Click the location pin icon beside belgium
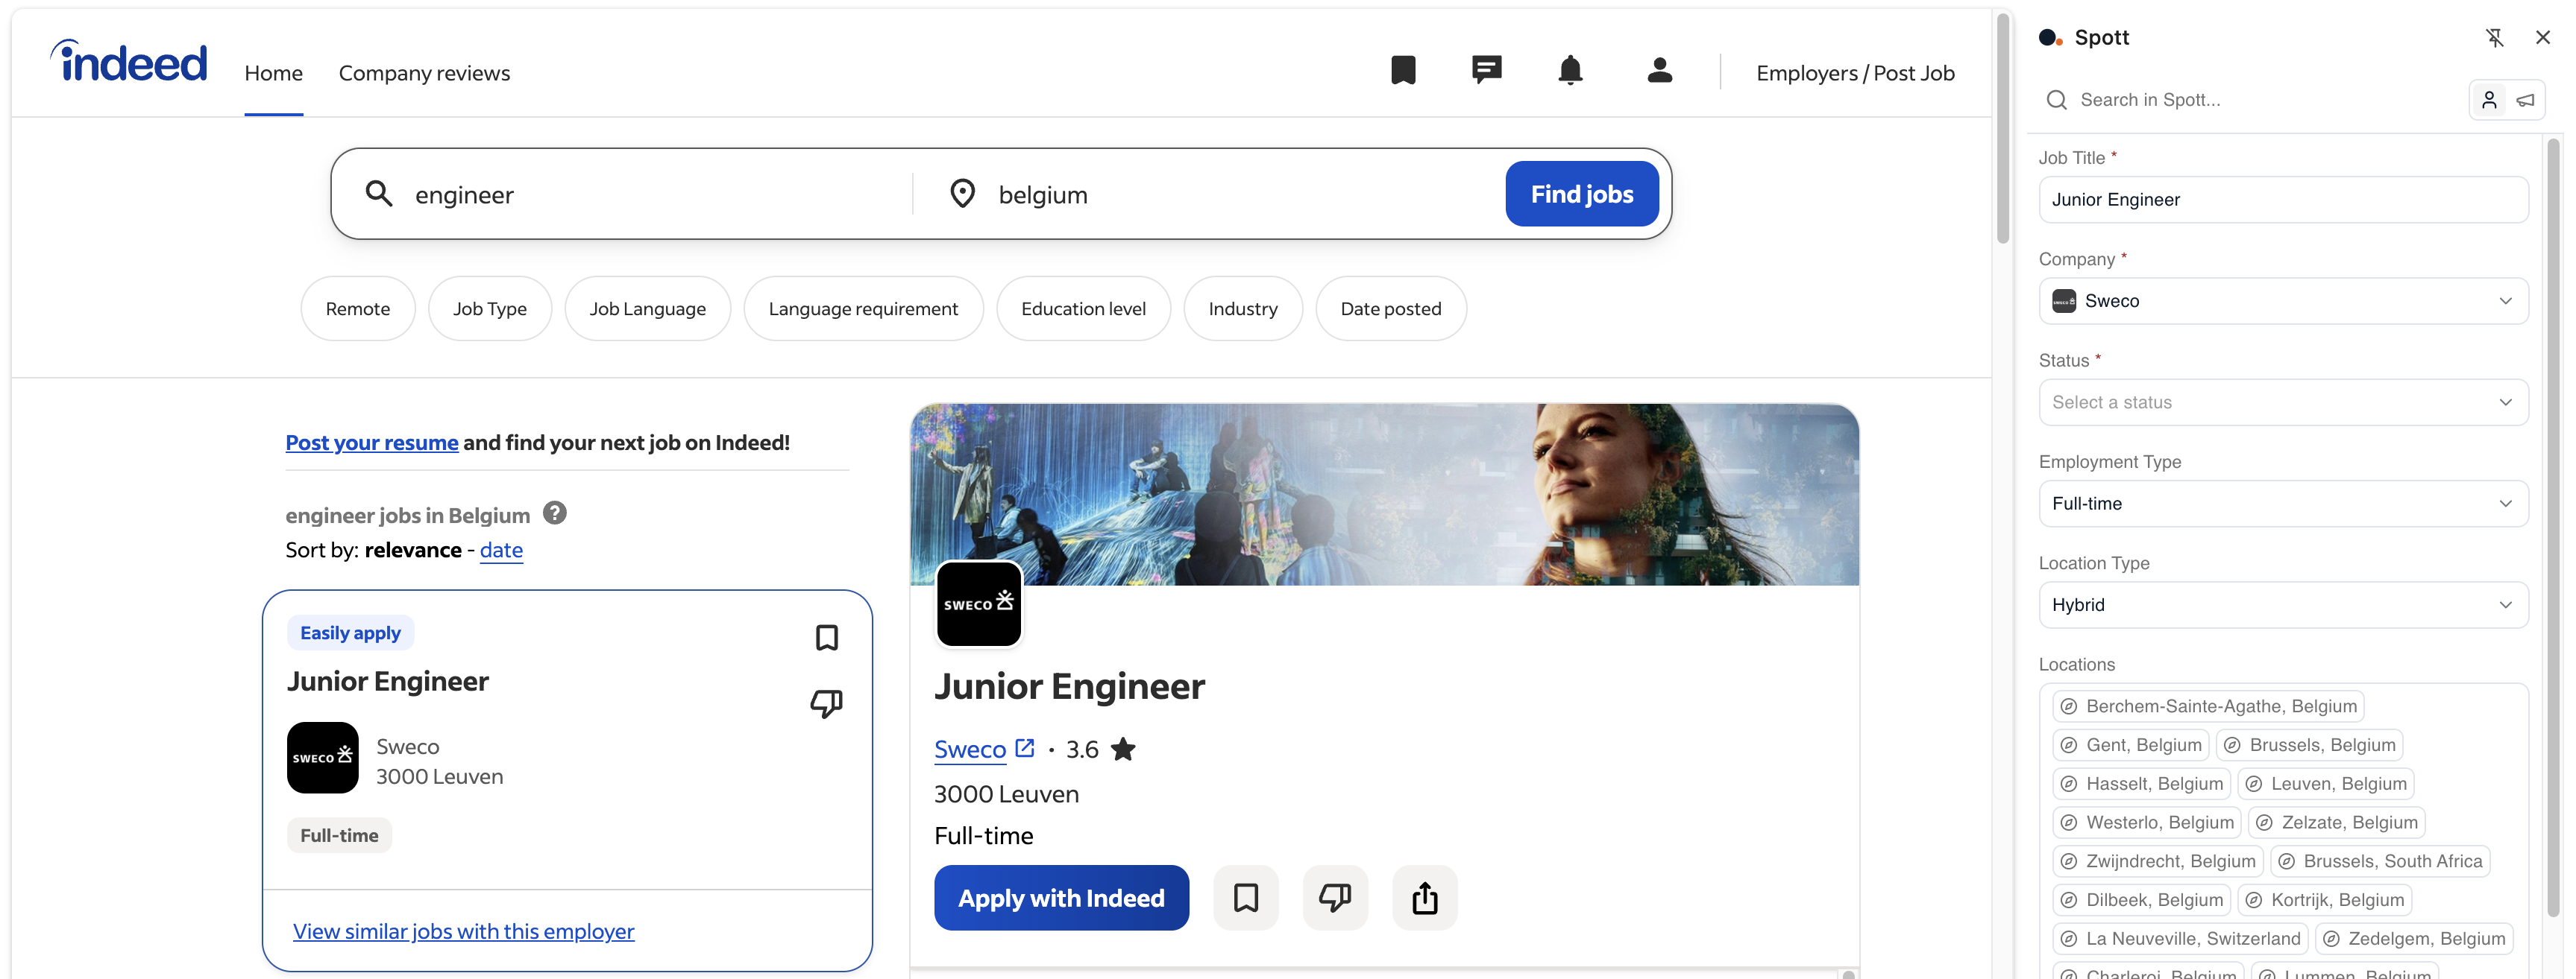Screen dimensions: 2576x979 (962, 194)
